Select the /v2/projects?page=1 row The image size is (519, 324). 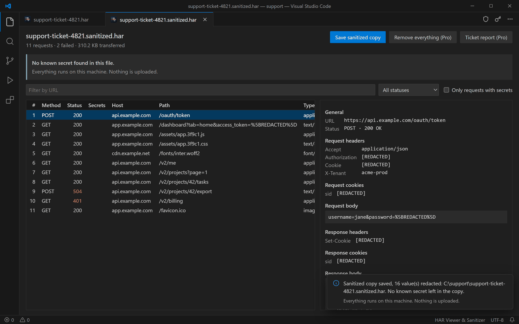pos(171,173)
